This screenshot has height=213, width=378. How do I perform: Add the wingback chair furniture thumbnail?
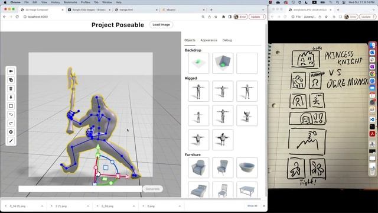point(223,167)
